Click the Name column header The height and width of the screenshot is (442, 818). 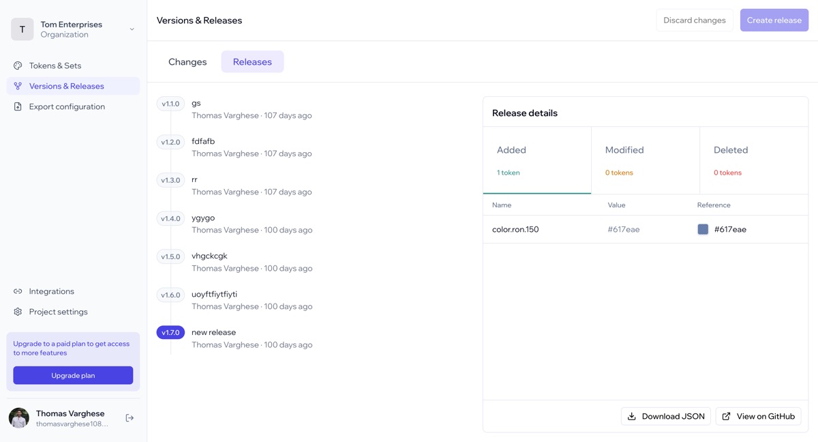pyautogui.click(x=502, y=205)
